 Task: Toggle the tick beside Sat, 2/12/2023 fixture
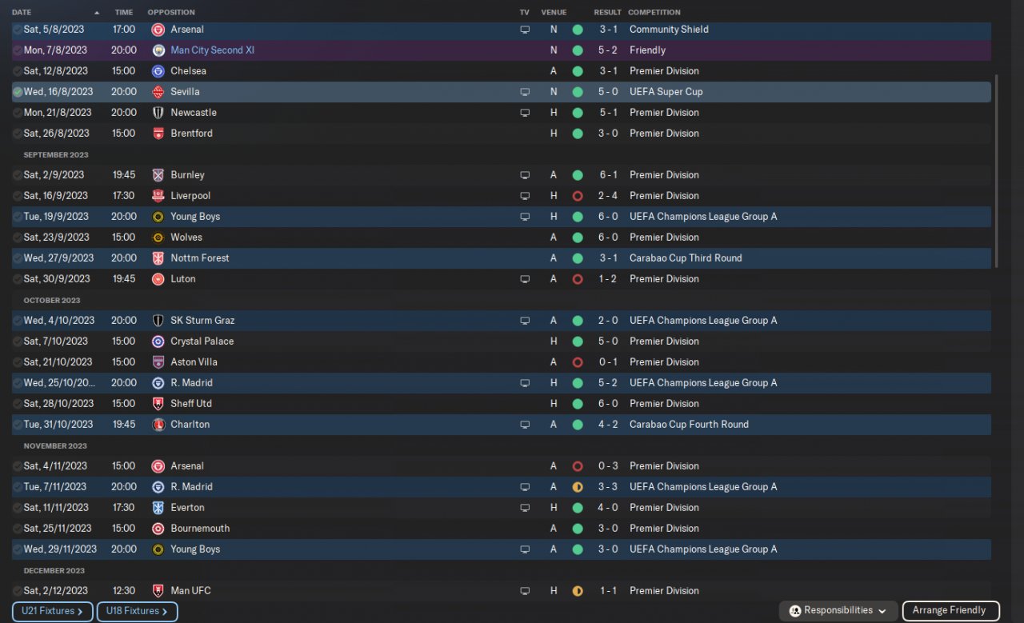click(18, 591)
